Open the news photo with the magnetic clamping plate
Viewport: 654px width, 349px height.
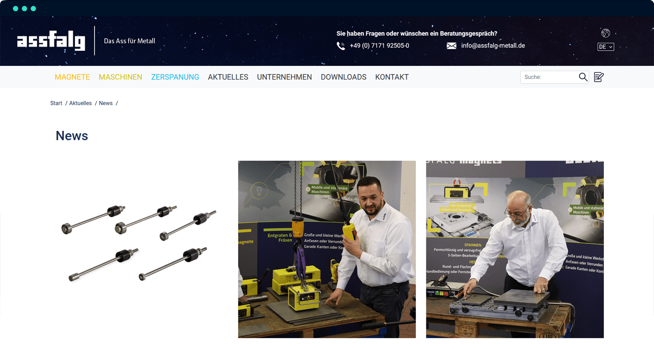pyautogui.click(x=515, y=249)
